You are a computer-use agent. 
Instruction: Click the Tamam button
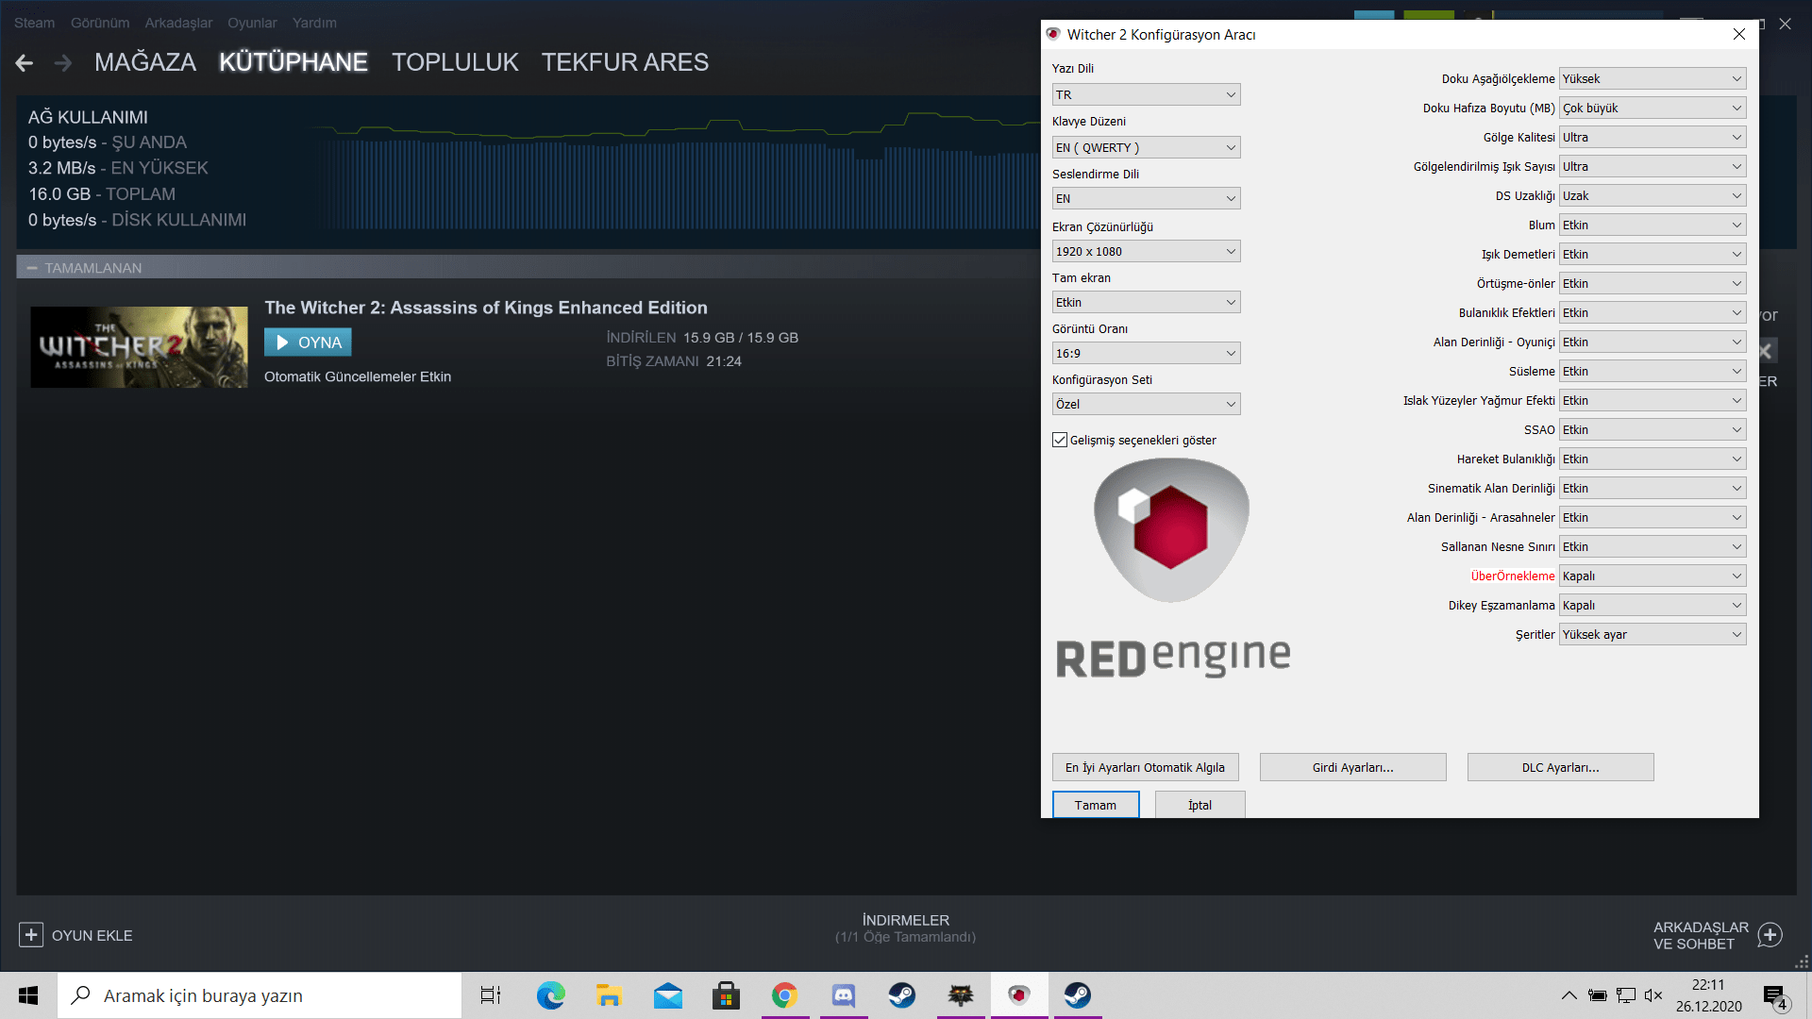[x=1095, y=805]
